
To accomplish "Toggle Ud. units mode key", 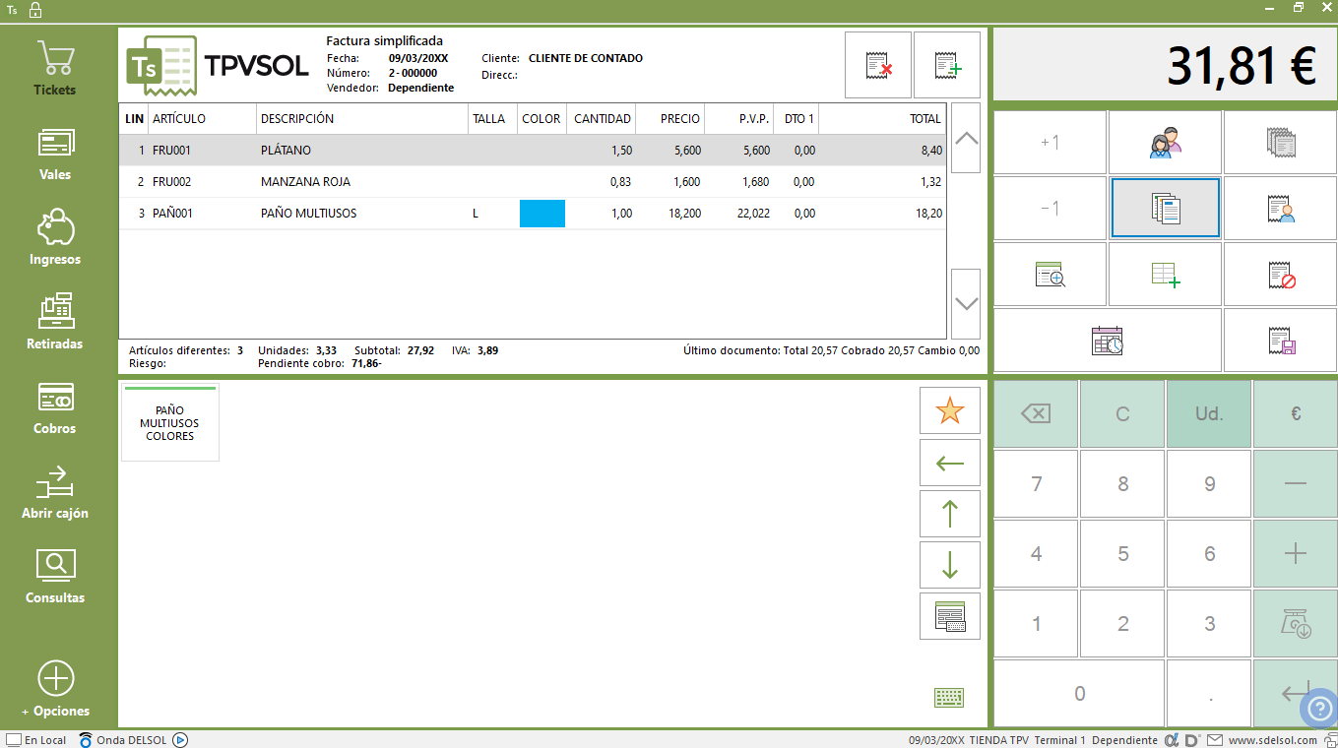I will 1209,414.
